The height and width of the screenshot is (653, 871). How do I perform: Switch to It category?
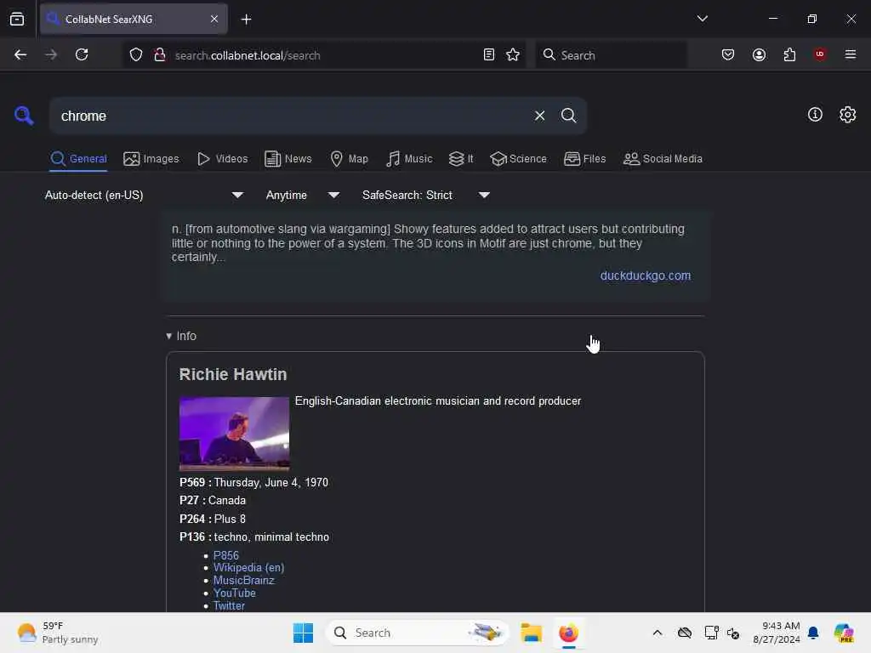click(461, 159)
